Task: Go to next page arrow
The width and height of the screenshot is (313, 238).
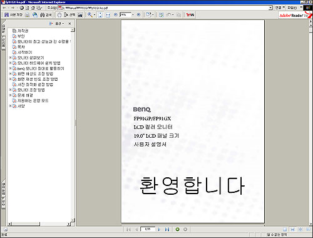Action: pos(159,229)
